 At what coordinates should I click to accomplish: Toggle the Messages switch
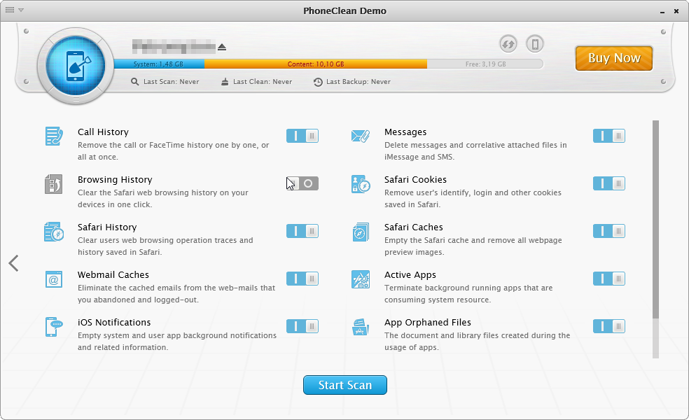609,136
